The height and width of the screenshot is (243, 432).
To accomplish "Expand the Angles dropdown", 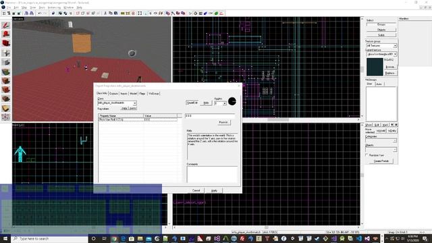I will 225,103.
